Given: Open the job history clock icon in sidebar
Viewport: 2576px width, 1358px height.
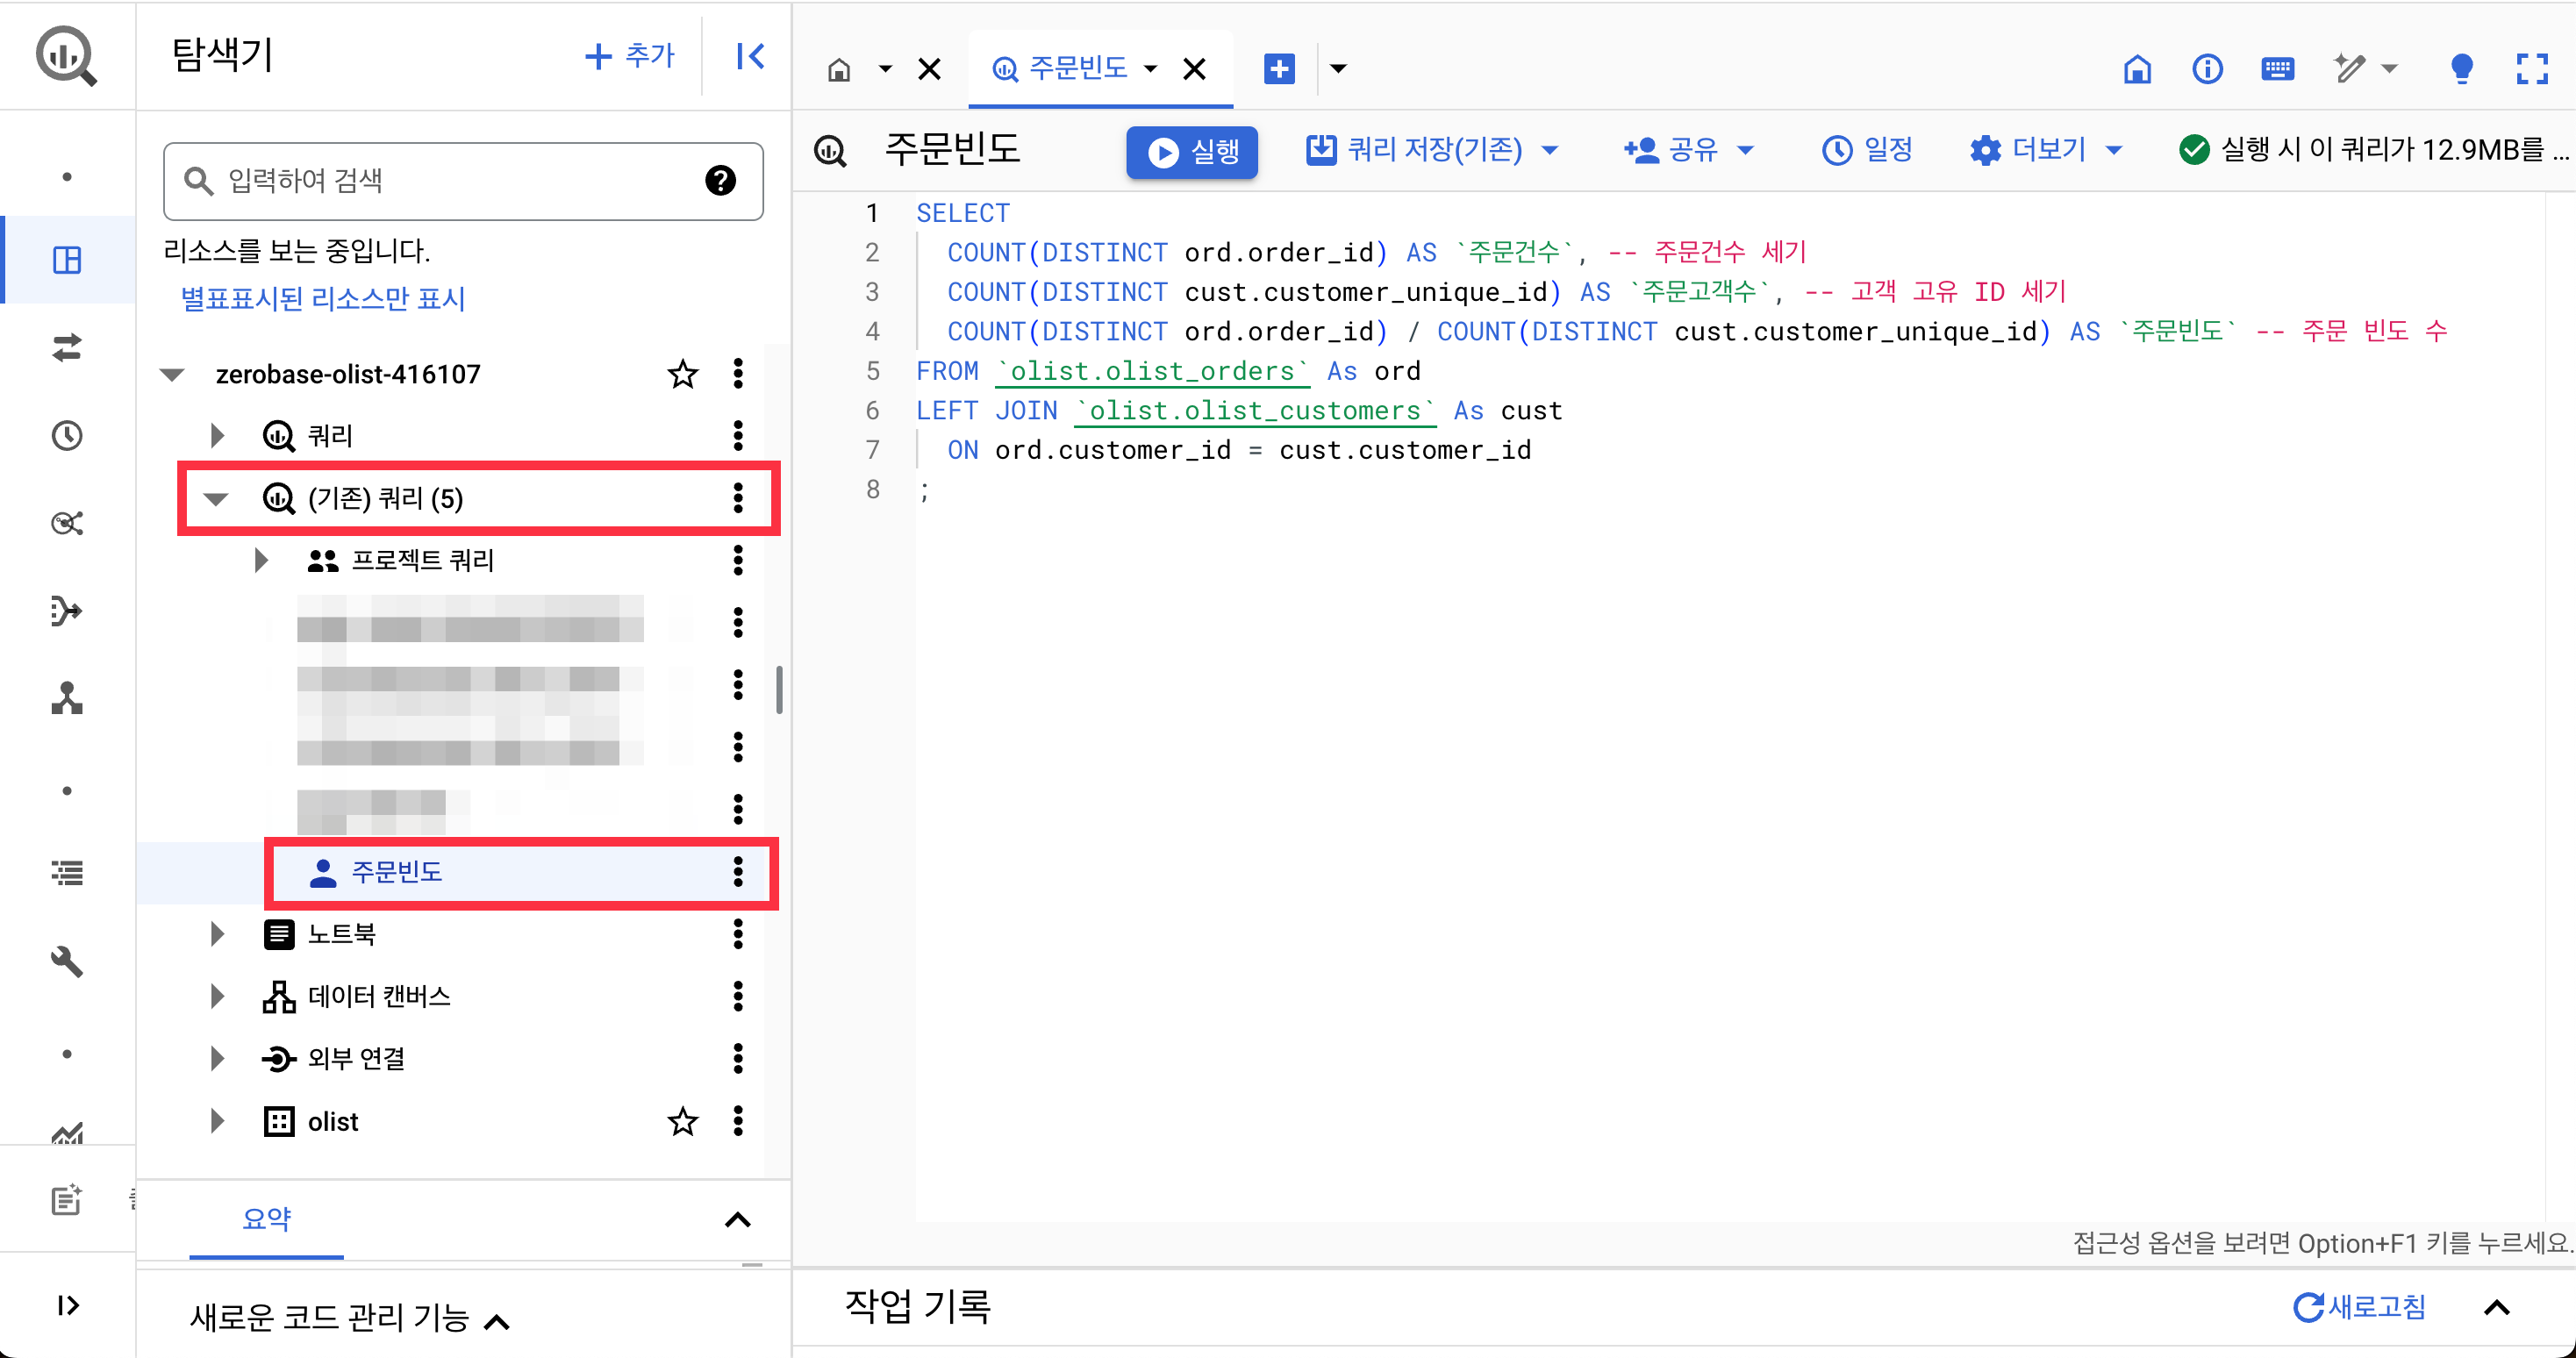Looking at the screenshot, I should coord(67,436).
